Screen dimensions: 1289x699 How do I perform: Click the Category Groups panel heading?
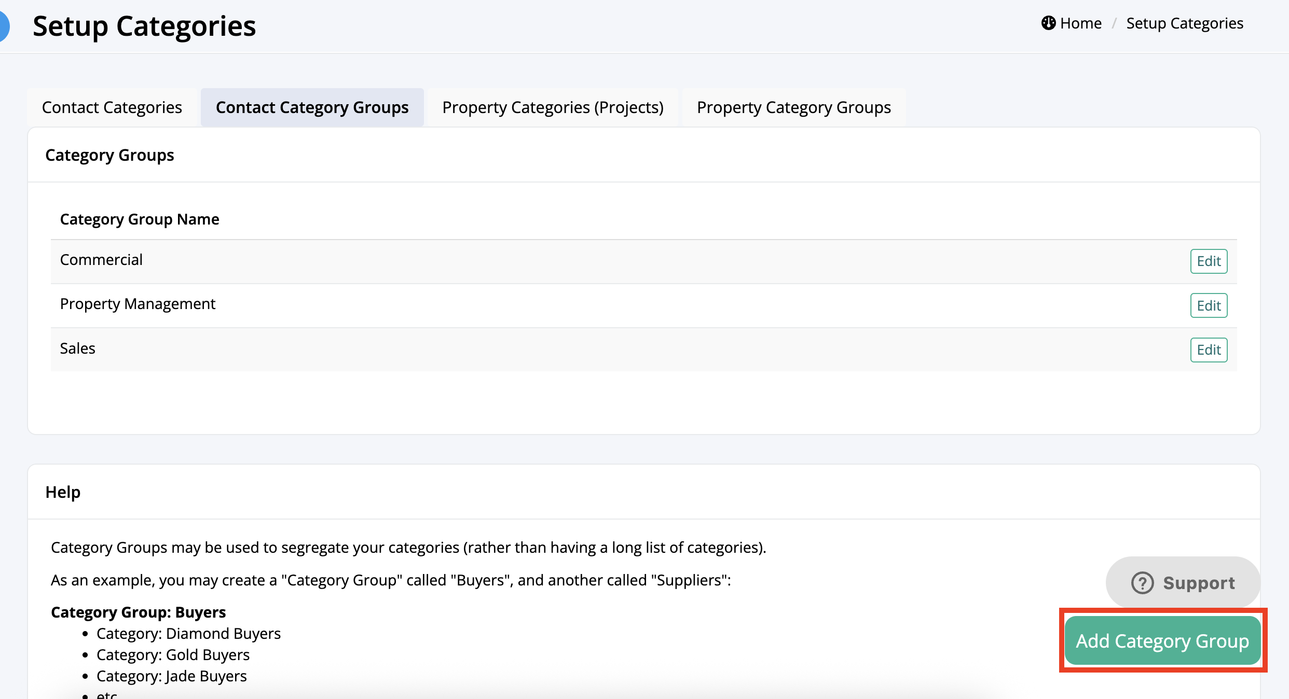click(109, 155)
